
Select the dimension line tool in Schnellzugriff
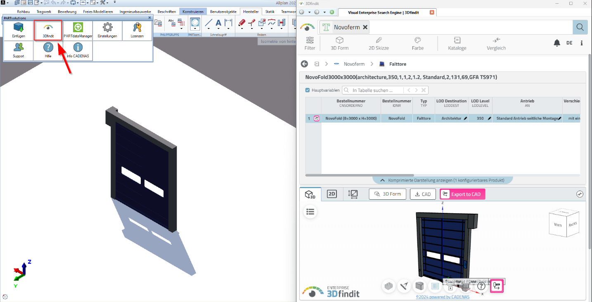228,23
